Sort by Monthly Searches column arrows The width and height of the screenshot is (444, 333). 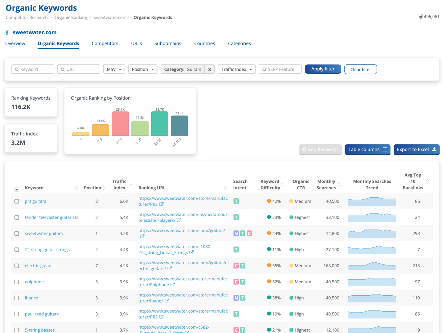pyautogui.click(x=339, y=185)
